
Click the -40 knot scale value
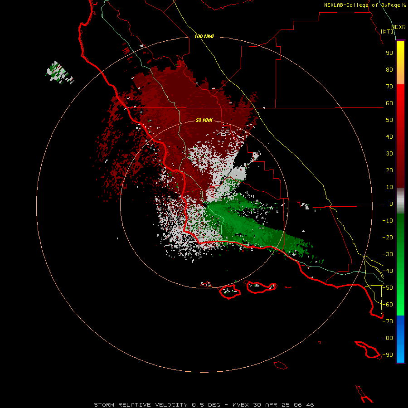[x=388, y=271]
